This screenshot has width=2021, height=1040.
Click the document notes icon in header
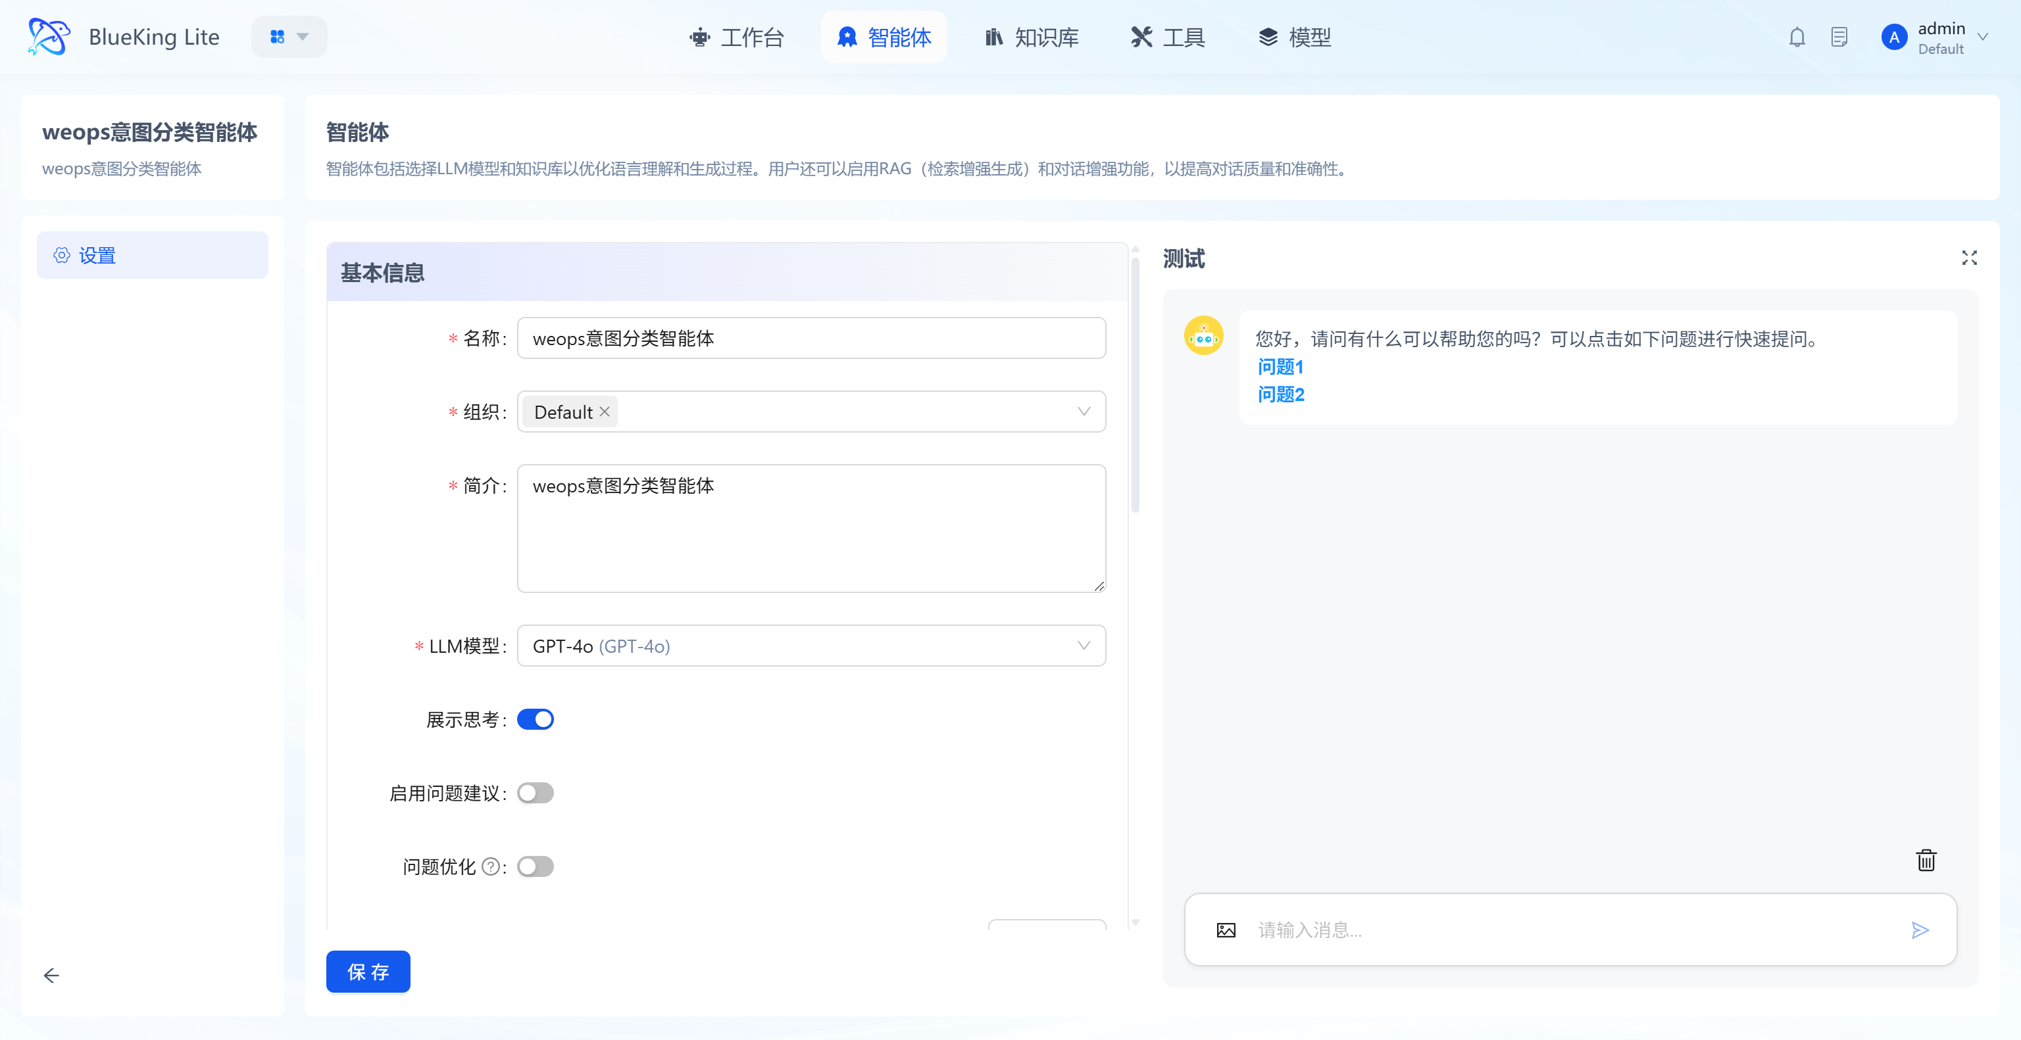pyautogui.click(x=1839, y=37)
